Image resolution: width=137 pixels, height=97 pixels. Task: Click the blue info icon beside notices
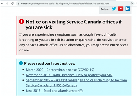pos(21,63)
